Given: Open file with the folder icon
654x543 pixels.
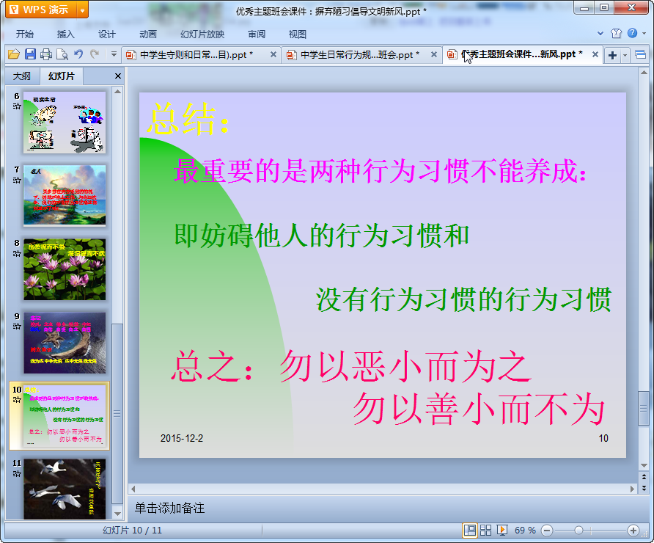Looking at the screenshot, I should click(14, 54).
